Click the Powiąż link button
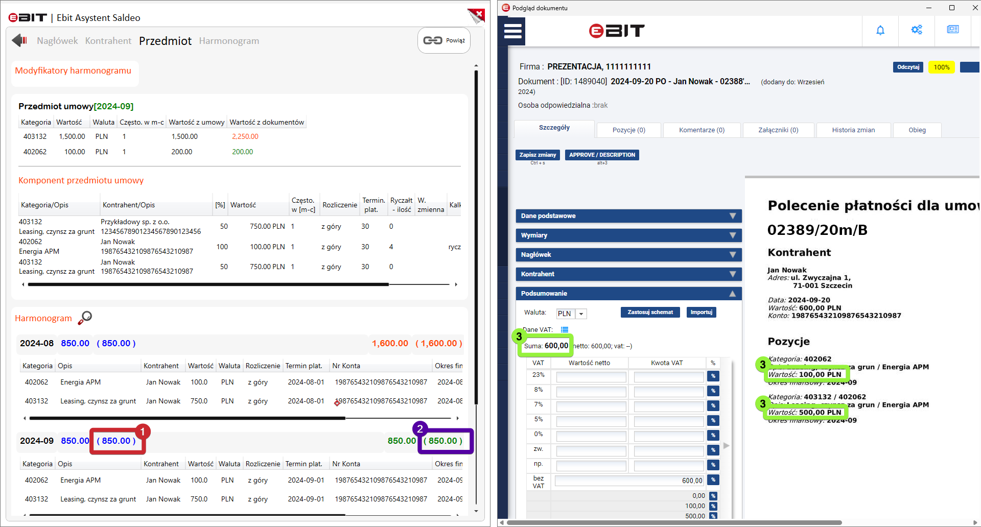 click(x=444, y=40)
